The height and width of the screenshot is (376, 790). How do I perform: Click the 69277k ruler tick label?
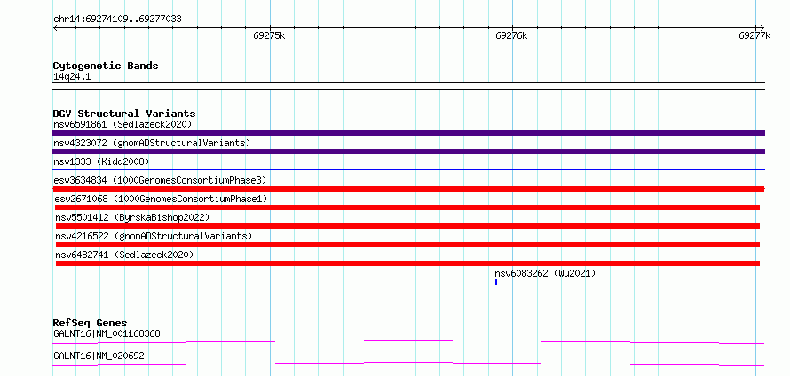pyautogui.click(x=754, y=35)
